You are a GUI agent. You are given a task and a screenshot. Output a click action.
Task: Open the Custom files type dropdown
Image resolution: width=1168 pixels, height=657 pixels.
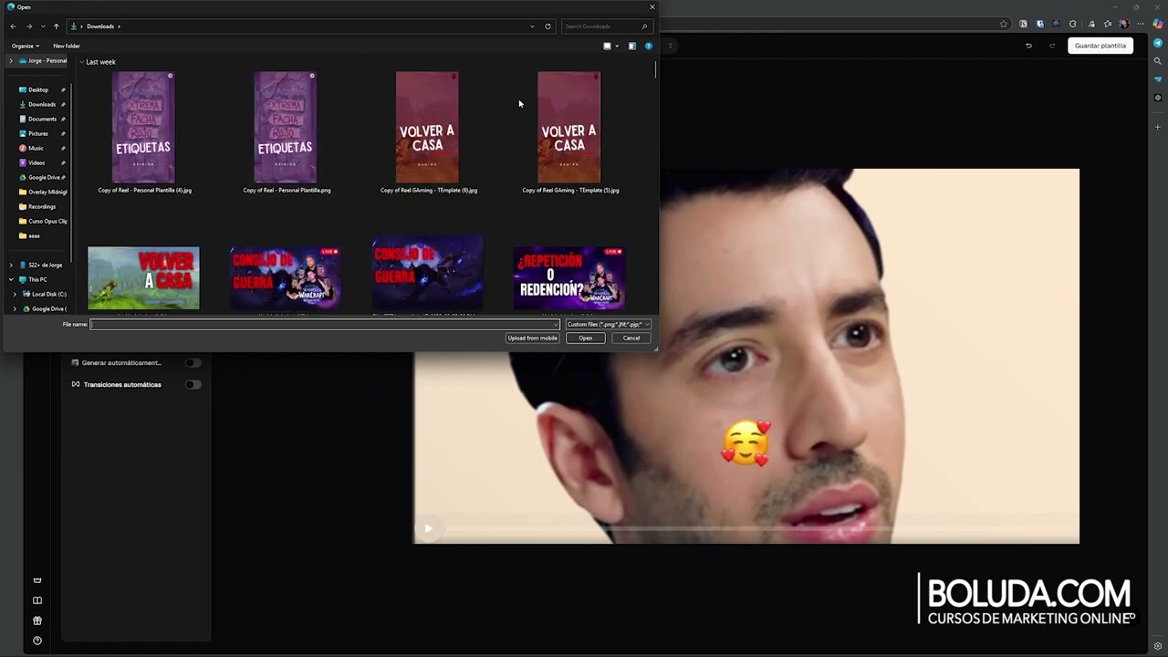click(608, 324)
